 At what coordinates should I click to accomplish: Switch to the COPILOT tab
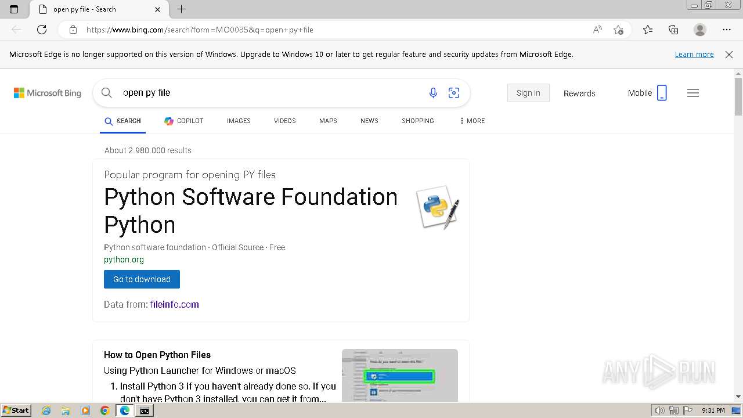click(184, 121)
